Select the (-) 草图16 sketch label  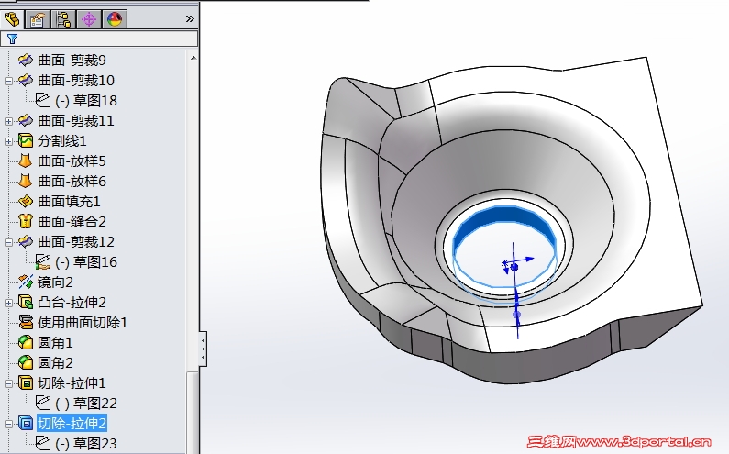pos(86,262)
